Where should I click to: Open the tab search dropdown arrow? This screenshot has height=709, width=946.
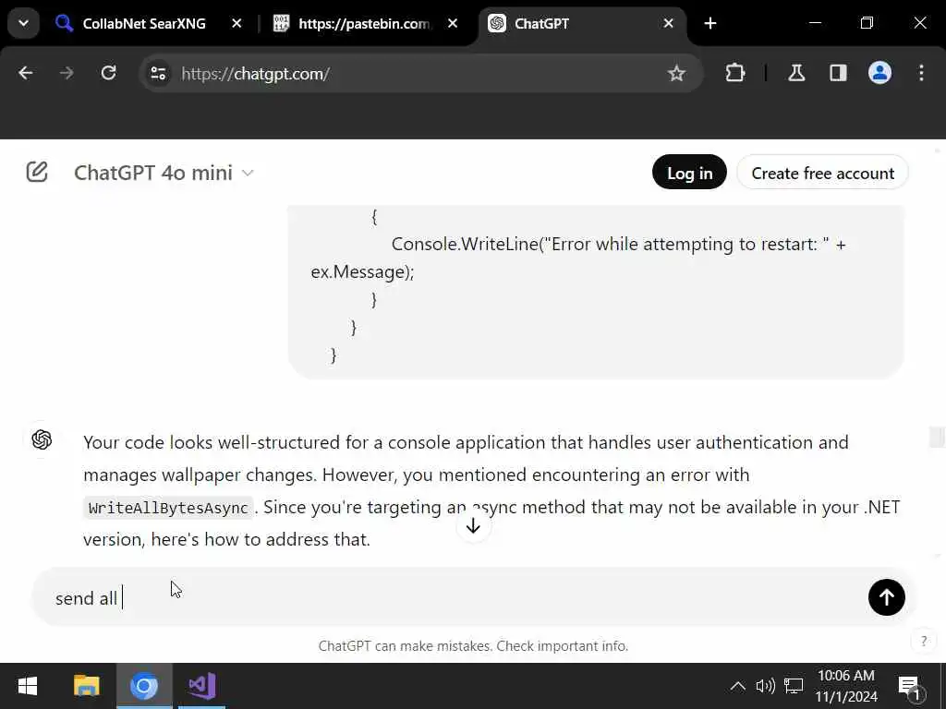(23, 23)
